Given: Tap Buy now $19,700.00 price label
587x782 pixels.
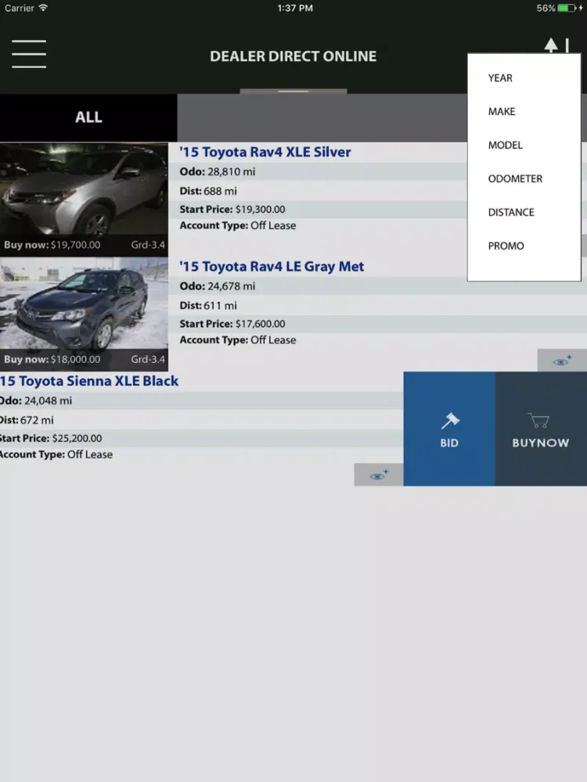Looking at the screenshot, I should pos(52,245).
